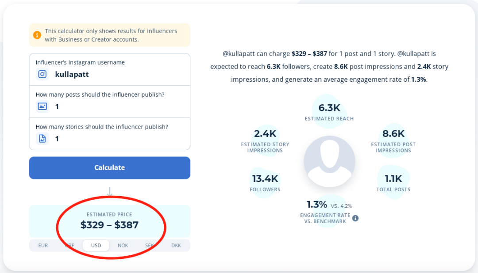This screenshot has height=273, width=478.
Task: Click the @kullapatt summary paragraph
Action: [x=329, y=67]
